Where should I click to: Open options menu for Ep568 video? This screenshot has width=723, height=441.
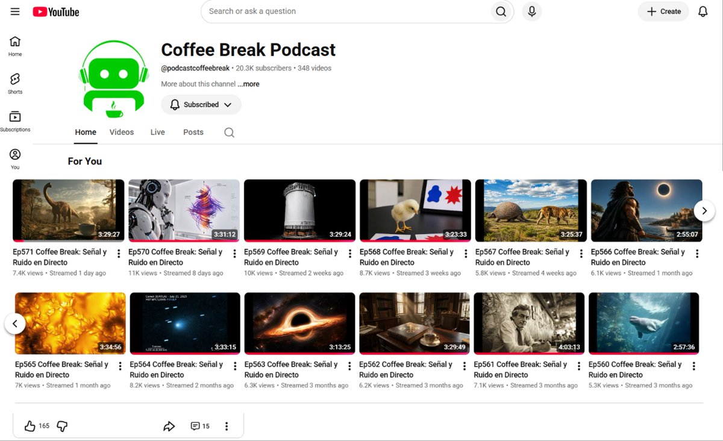[466, 254]
